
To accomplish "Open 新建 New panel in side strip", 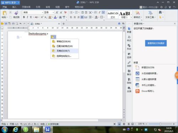I will 129,30.
